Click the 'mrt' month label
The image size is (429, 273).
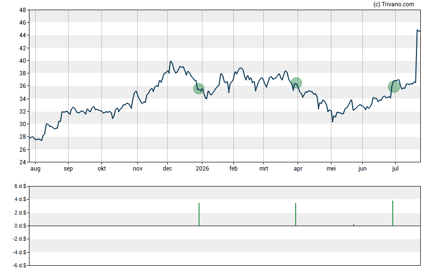[264, 168]
